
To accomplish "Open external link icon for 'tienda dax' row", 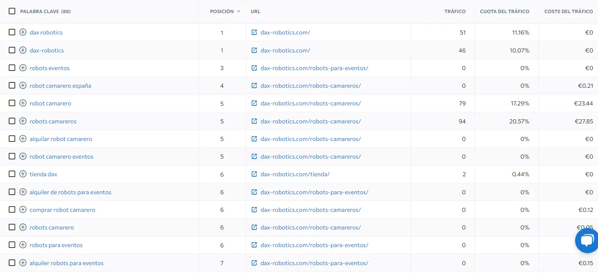I will coord(254,174).
